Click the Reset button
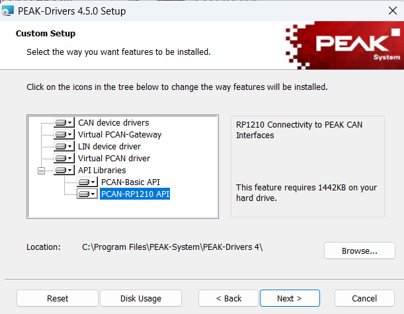Image resolution: width=404 pixels, height=314 pixels. (x=58, y=298)
